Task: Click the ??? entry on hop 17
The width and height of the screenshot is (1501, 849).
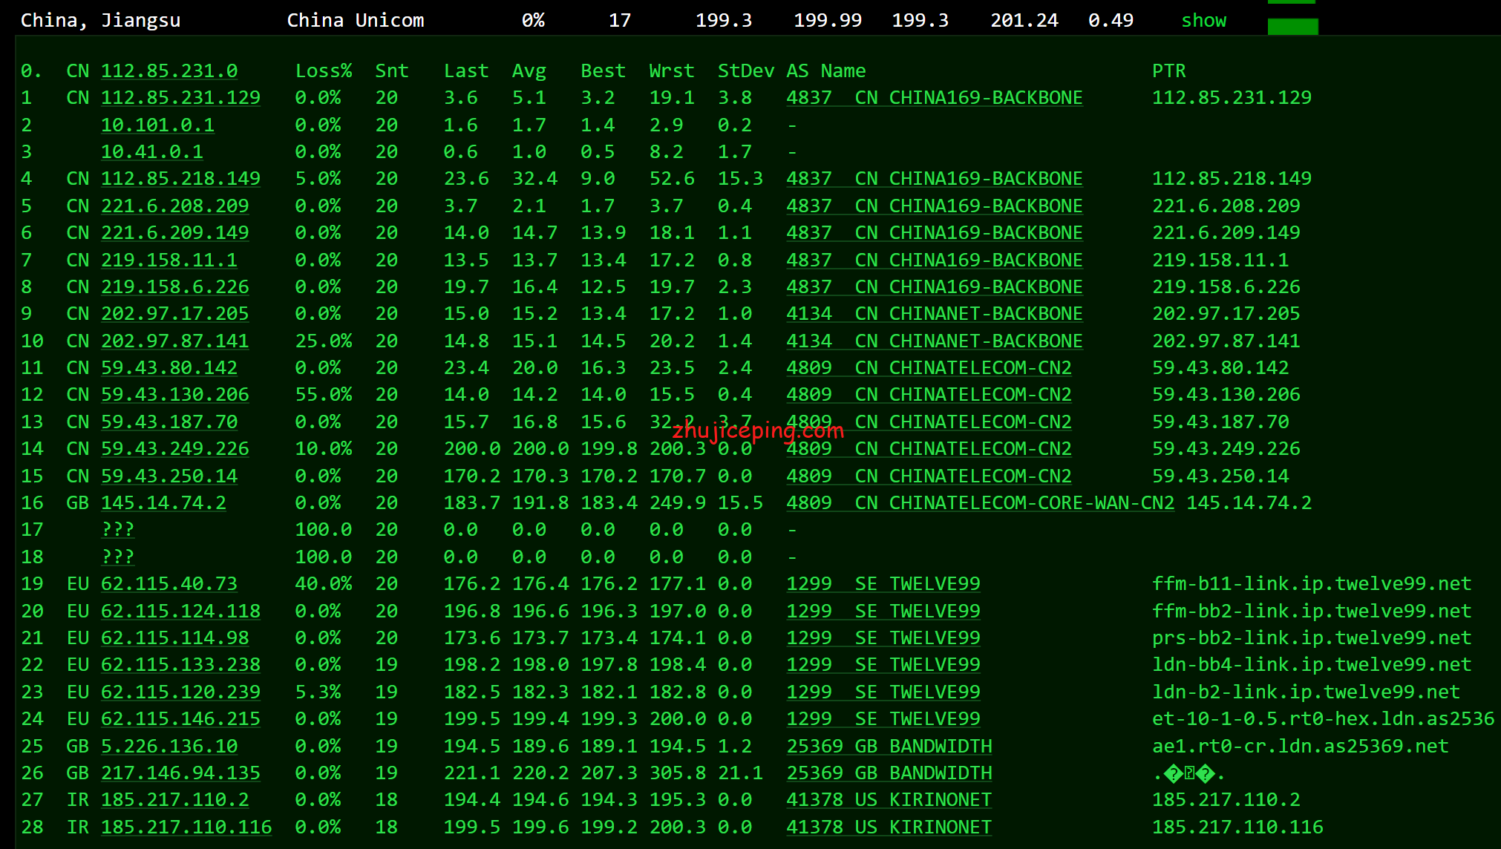Action: pyautogui.click(x=117, y=530)
